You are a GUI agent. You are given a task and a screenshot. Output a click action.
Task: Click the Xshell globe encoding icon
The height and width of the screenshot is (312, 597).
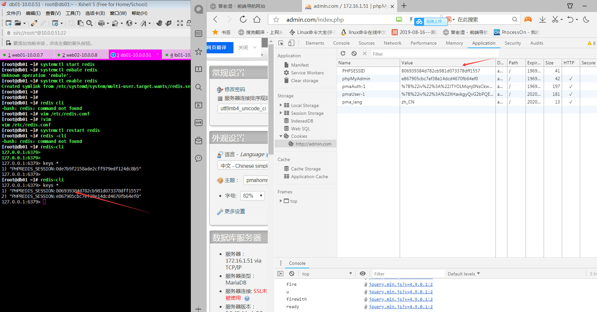(x=129, y=23)
